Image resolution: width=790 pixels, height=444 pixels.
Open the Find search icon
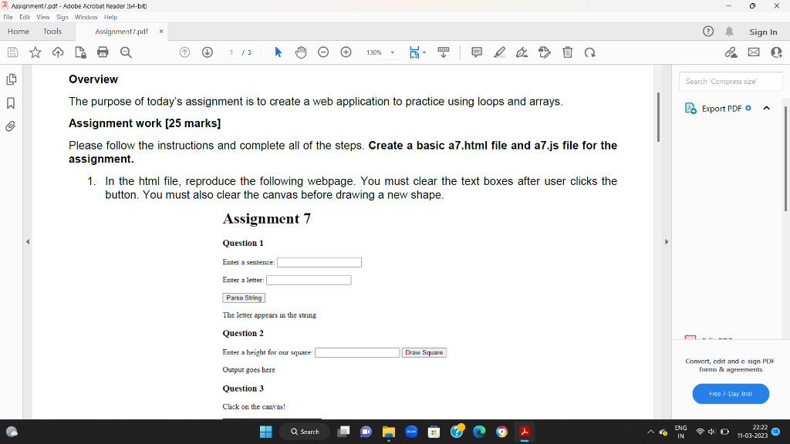[125, 52]
